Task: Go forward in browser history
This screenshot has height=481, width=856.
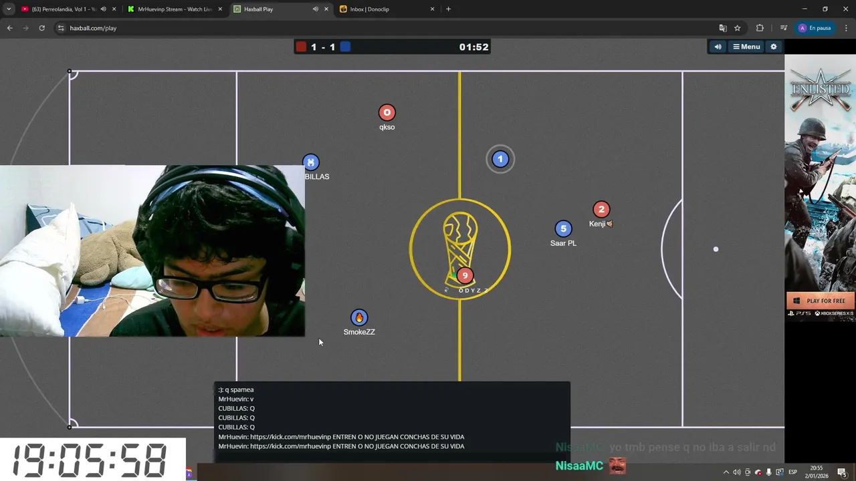Action: tap(25, 28)
